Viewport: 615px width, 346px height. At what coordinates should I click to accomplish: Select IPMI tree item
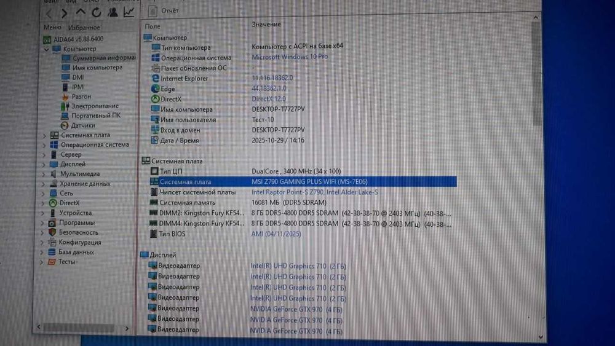pos(73,87)
